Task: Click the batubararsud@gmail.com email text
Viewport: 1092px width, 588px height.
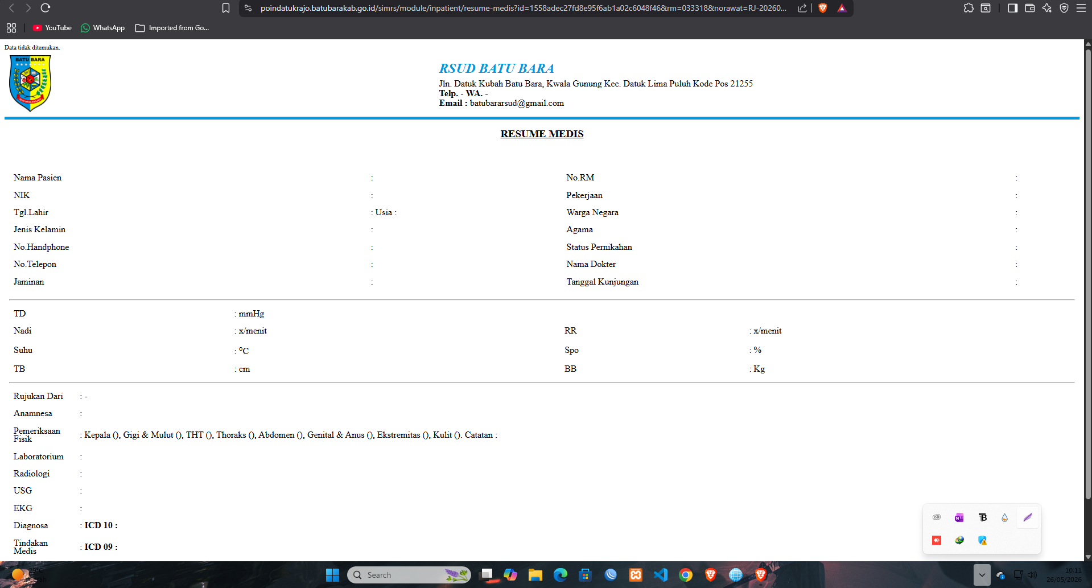Action: pyautogui.click(x=517, y=103)
